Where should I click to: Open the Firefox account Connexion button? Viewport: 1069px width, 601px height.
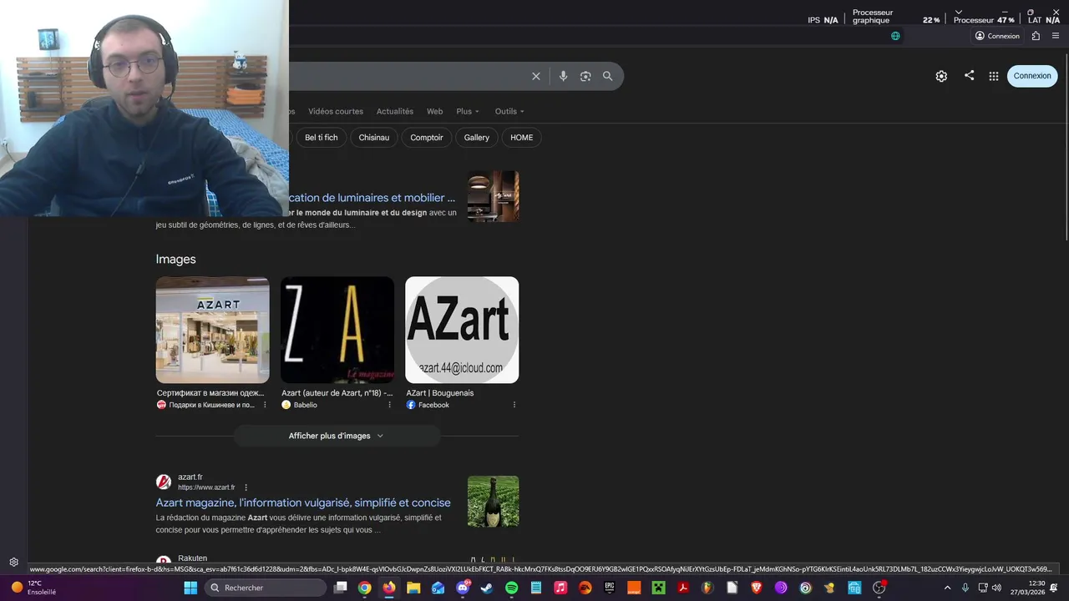coord(997,36)
